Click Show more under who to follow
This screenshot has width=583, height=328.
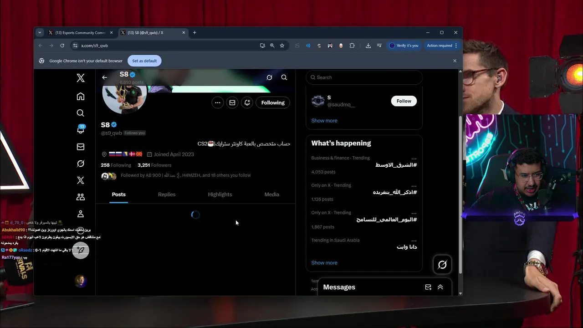[x=324, y=121]
